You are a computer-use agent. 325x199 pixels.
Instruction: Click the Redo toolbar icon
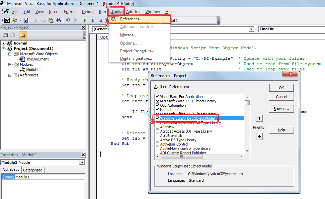click(76, 20)
